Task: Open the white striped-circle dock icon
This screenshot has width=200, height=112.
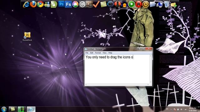Action: tap(82, 4)
